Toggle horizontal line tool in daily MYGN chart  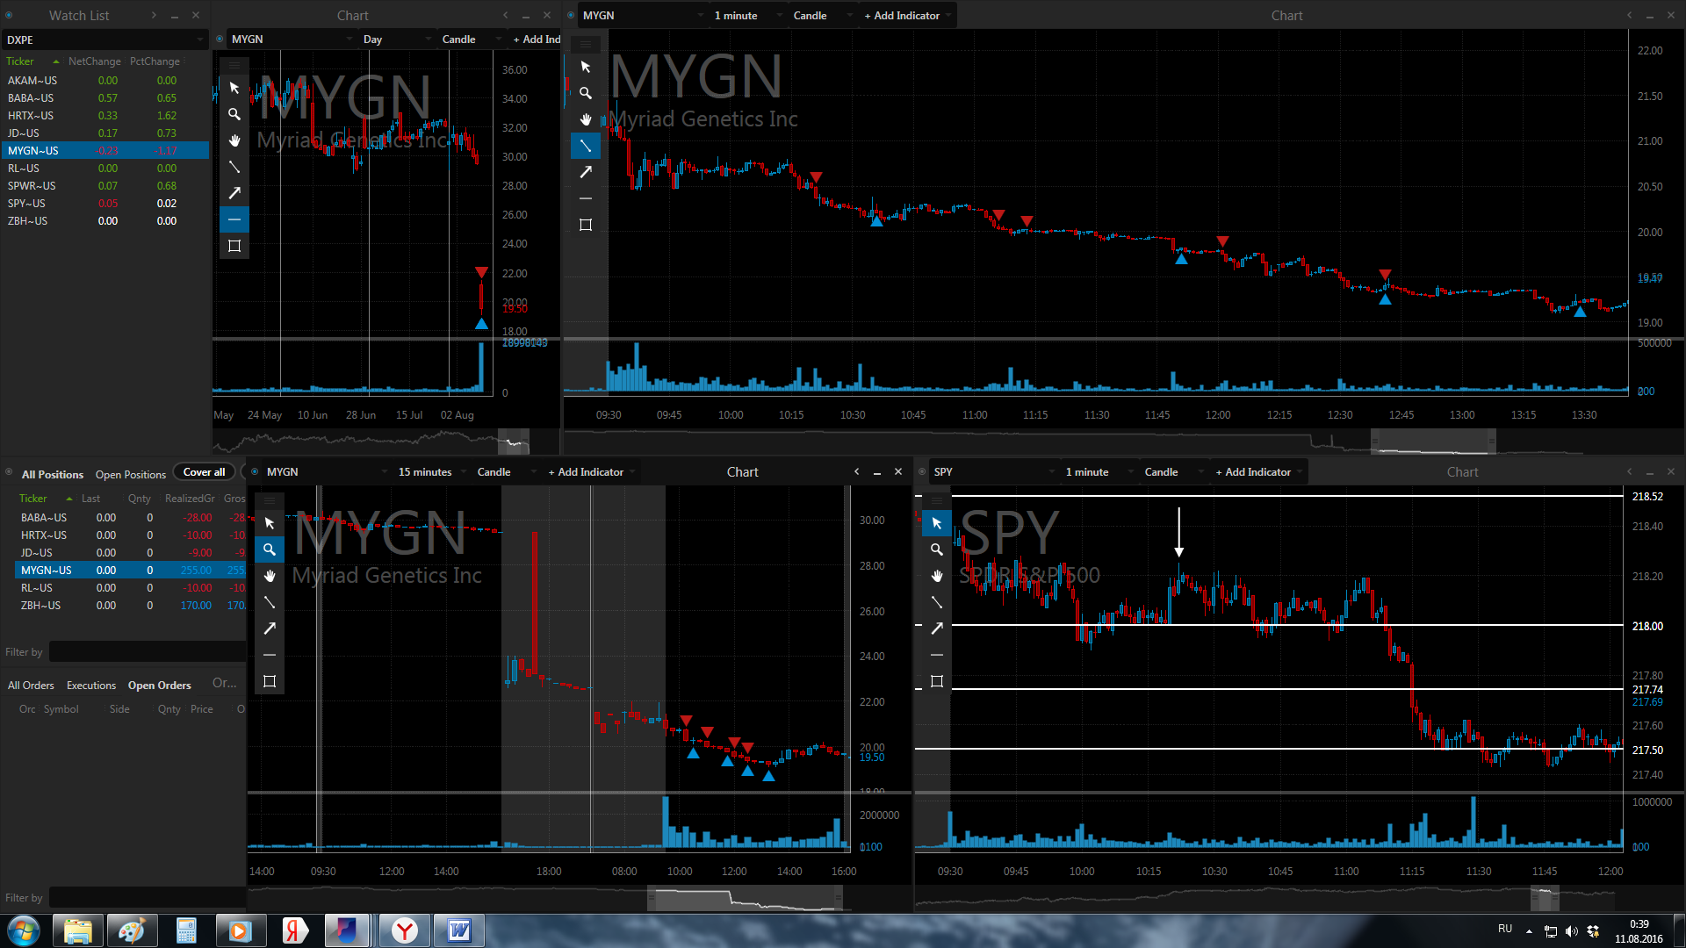234,219
